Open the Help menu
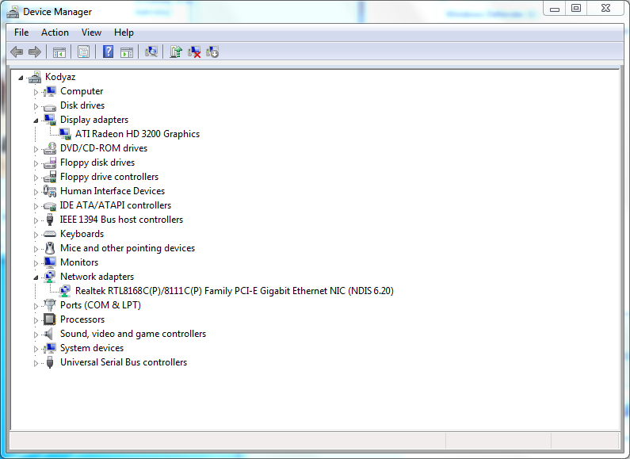Screen dimensions: 630x459 tap(124, 33)
